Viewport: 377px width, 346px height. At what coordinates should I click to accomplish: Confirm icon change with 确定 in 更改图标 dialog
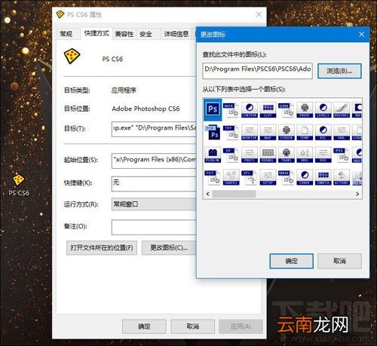292,261
